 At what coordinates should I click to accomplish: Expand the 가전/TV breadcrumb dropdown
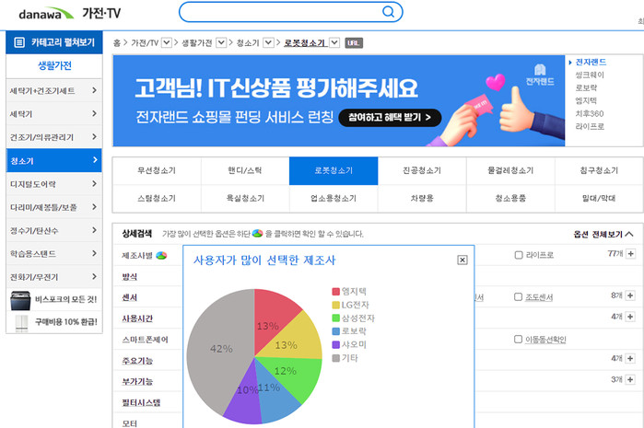(166, 42)
